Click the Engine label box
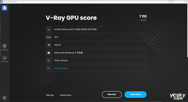Image resolution: width=188 pixels, height=102 pixels. click(49, 37)
